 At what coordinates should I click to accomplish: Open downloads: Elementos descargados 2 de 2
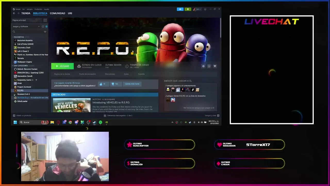point(118,115)
